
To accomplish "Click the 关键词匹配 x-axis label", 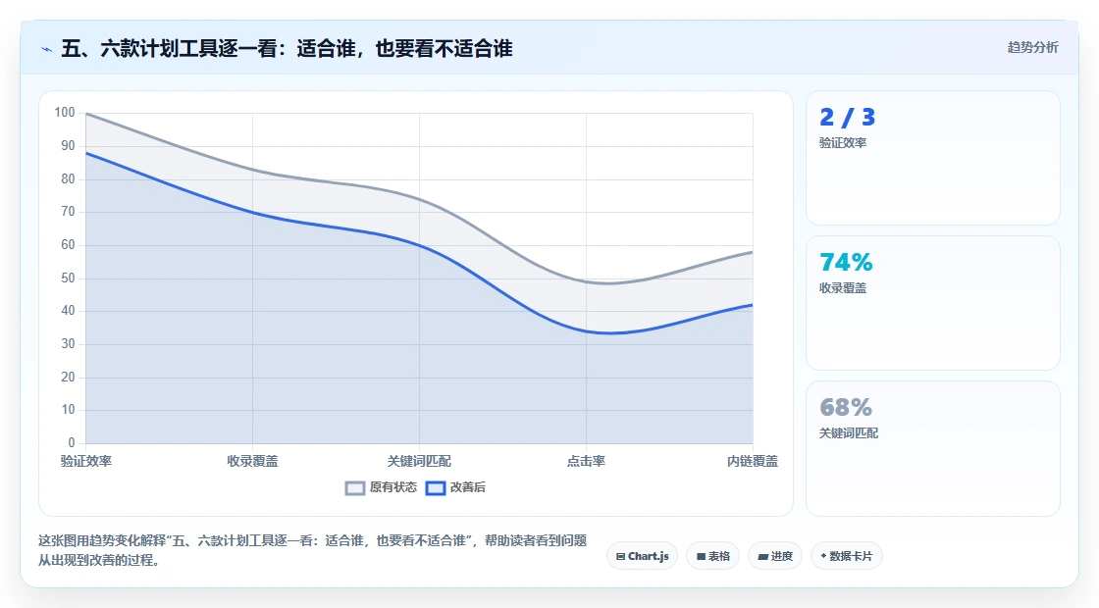I will pyautogui.click(x=419, y=461).
